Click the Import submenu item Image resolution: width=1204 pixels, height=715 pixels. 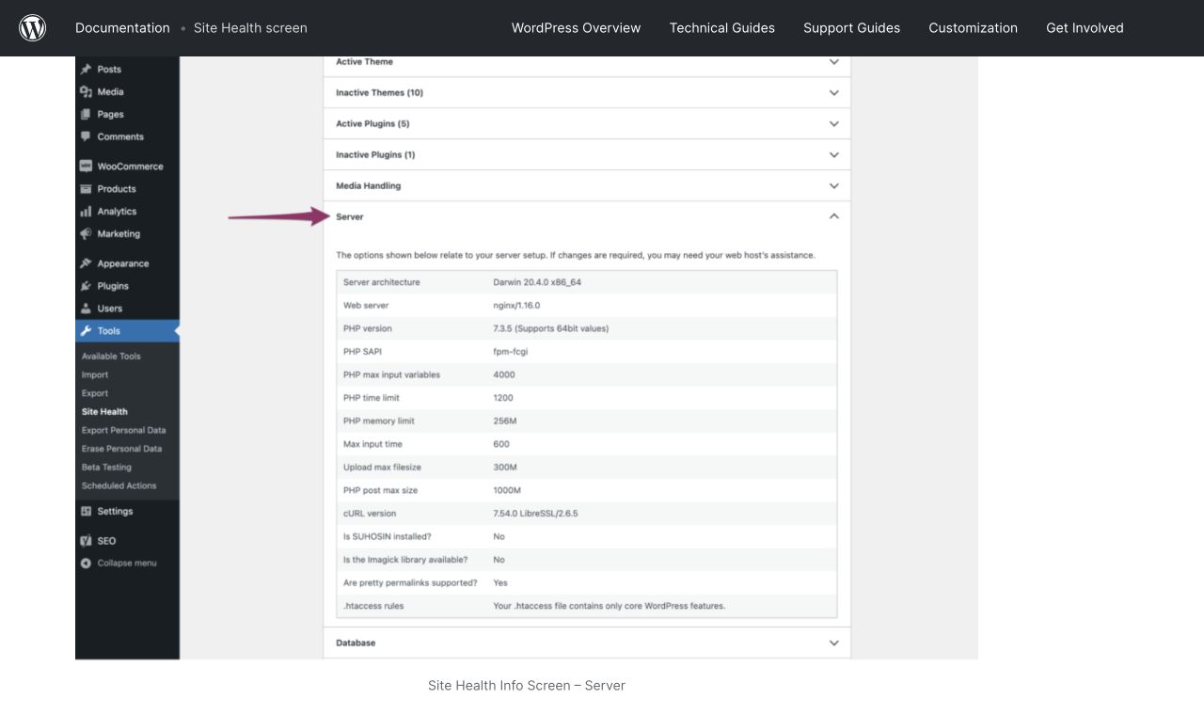pos(95,375)
